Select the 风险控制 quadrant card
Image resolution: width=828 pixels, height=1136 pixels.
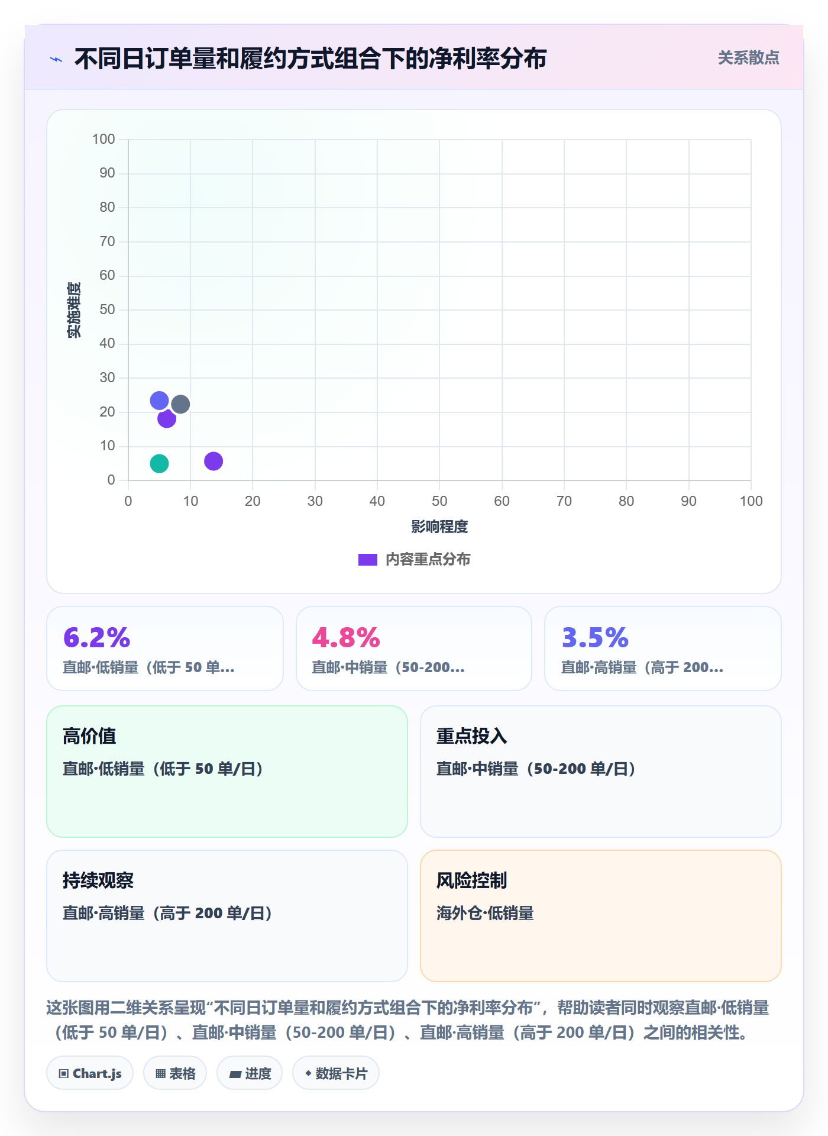[x=601, y=916]
